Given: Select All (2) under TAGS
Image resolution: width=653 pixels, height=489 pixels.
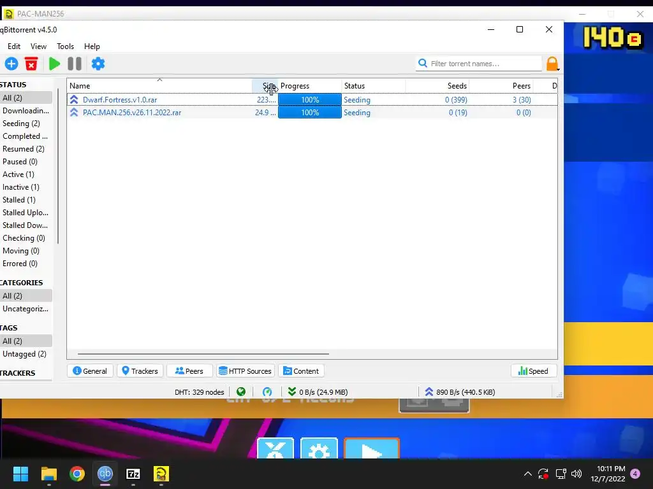Looking at the screenshot, I should [26, 341].
